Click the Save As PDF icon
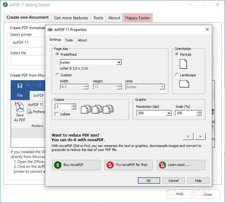225x203 pixels. tap(19, 107)
